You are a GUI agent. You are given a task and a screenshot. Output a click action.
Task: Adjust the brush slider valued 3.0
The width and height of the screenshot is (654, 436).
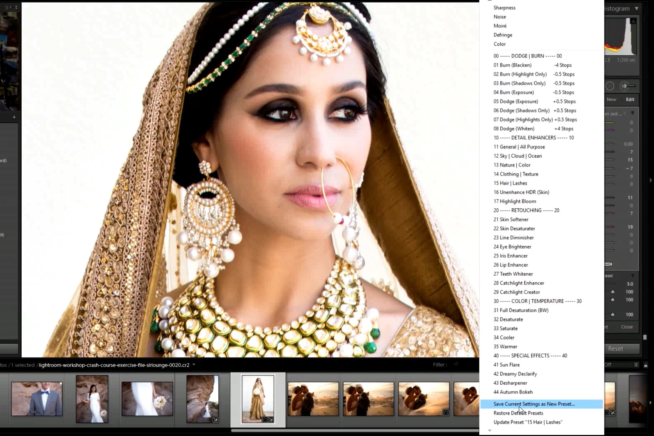(610, 284)
